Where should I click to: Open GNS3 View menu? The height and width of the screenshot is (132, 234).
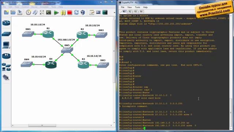click(x=17, y=7)
